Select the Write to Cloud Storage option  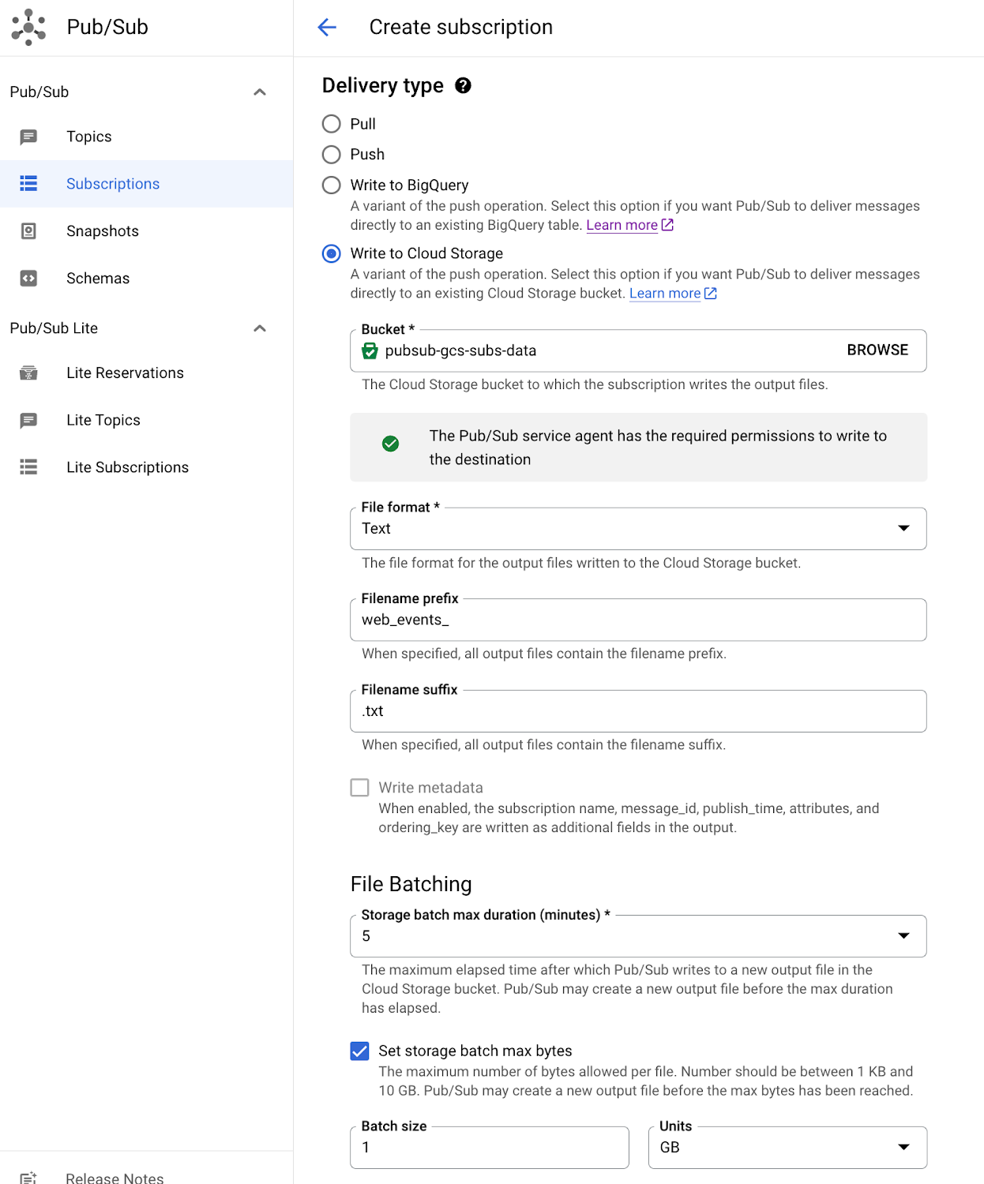332,253
